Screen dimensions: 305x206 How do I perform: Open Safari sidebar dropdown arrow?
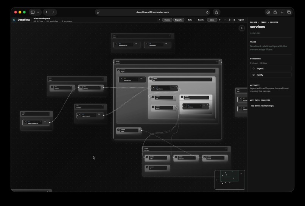click(x=38, y=12)
